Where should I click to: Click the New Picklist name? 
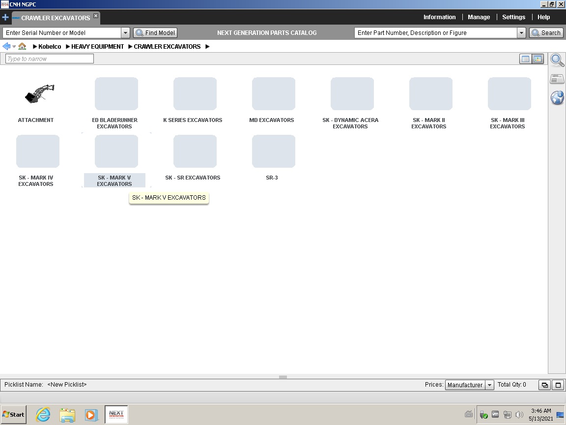67,385
